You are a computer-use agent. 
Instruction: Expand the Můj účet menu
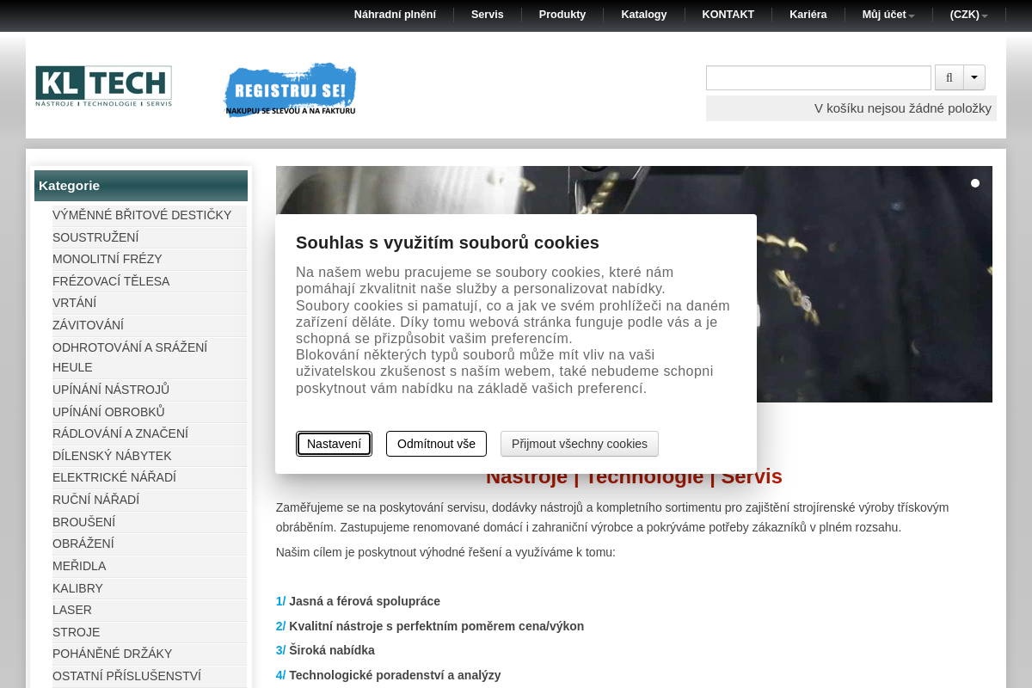[888, 15]
